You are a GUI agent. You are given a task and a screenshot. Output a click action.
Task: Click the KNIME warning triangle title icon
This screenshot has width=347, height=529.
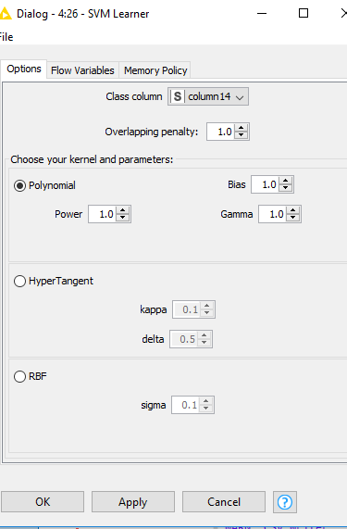click(x=5, y=14)
